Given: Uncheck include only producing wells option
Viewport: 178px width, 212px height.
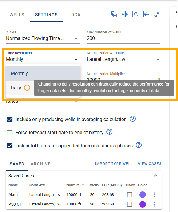Looking at the screenshot, I should pyautogui.click(x=10, y=120).
